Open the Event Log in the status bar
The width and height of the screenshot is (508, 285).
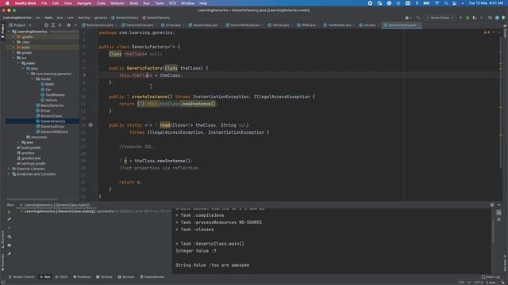pos(491,277)
